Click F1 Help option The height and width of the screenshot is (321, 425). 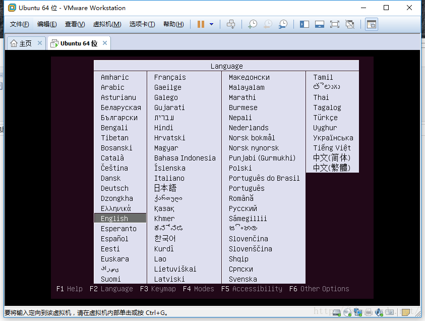[x=70, y=289]
